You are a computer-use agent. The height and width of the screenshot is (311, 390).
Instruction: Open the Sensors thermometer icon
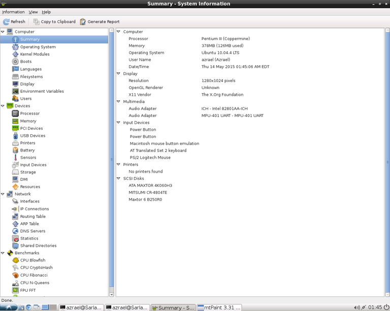click(15, 158)
